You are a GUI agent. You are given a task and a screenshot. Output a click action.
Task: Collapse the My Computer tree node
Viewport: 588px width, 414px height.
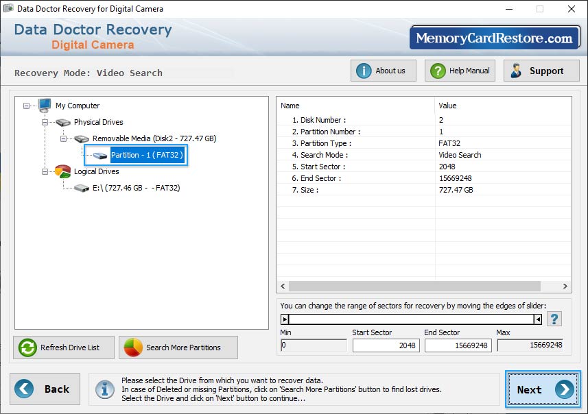26,106
